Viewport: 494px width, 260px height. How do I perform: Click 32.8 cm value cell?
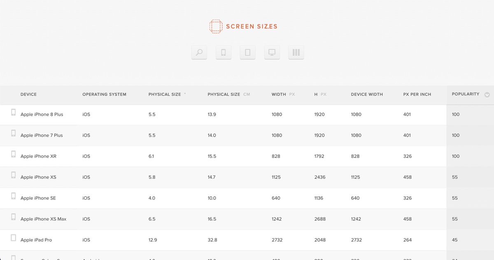pos(212,240)
